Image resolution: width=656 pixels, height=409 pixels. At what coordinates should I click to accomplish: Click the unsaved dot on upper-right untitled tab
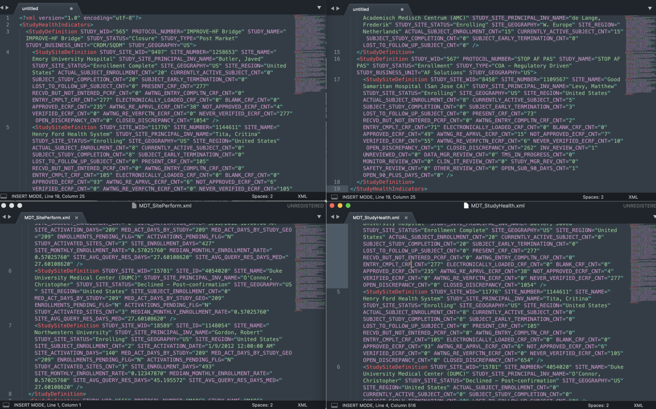pyautogui.click(x=402, y=9)
